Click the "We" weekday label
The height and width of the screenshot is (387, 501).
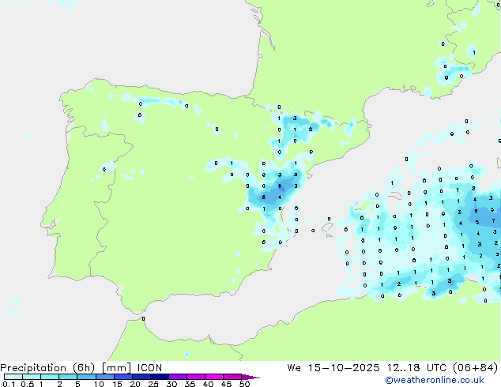pos(294,368)
